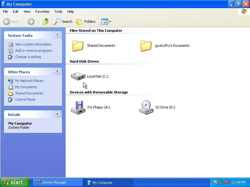Click the Views icon in toolbar
Viewport: 250px width, 187px height.
[105, 22]
